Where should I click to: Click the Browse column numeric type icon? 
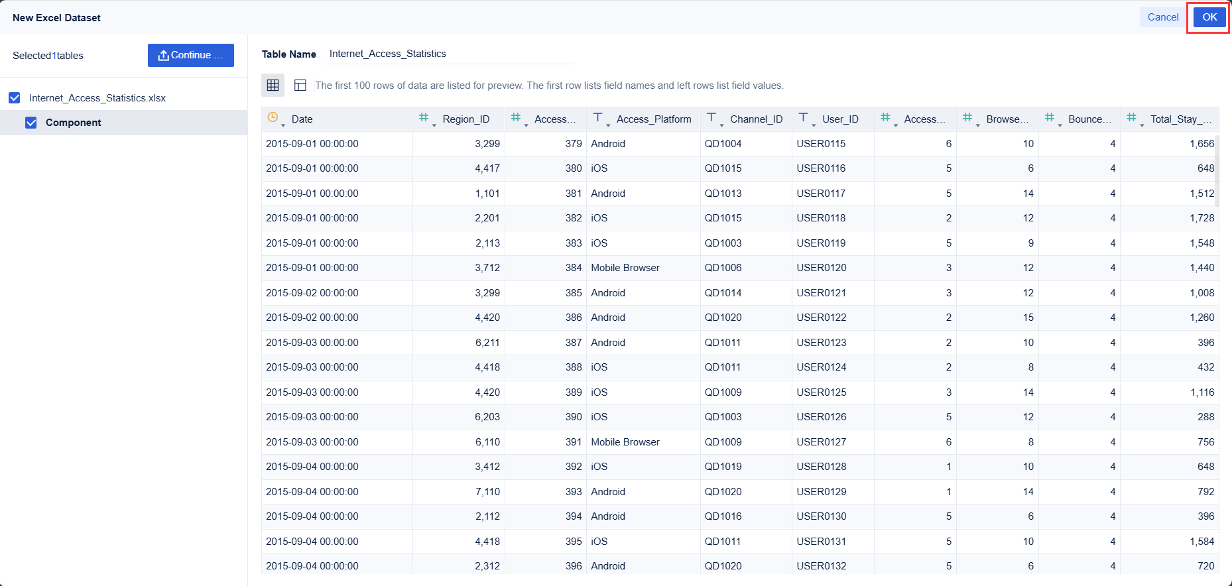click(x=967, y=118)
